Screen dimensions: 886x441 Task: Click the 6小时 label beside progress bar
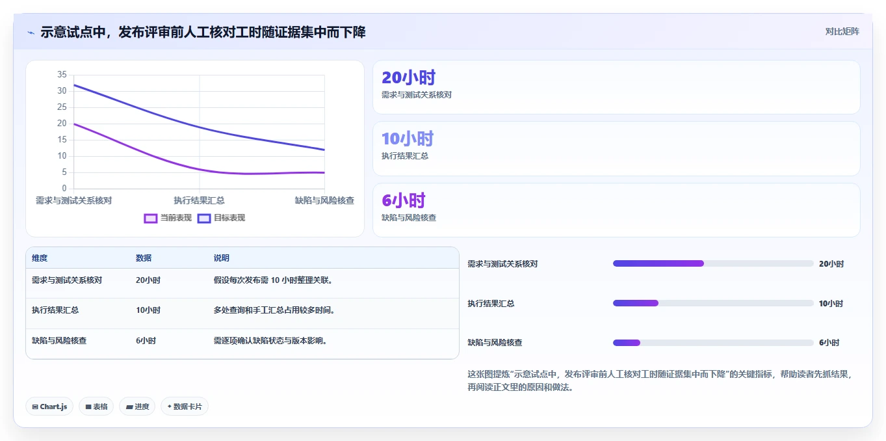[x=829, y=343]
